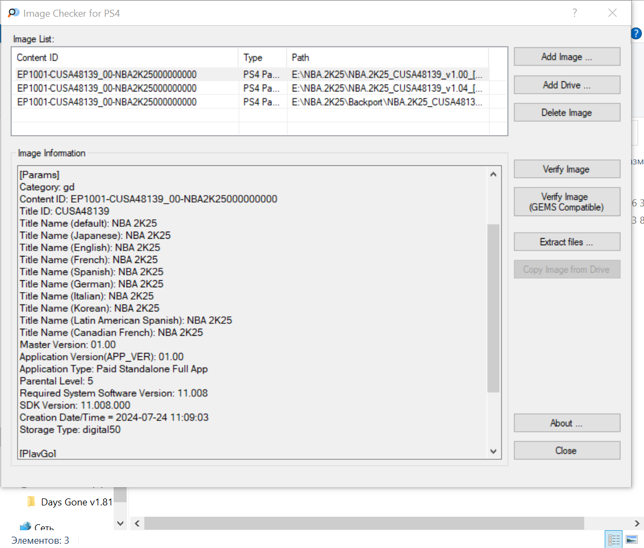644x548 pixels.
Task: Click the Title Name (Korean) line
Action: tap(89, 308)
